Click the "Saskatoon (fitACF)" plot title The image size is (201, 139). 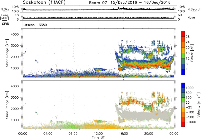[x=44, y=2]
